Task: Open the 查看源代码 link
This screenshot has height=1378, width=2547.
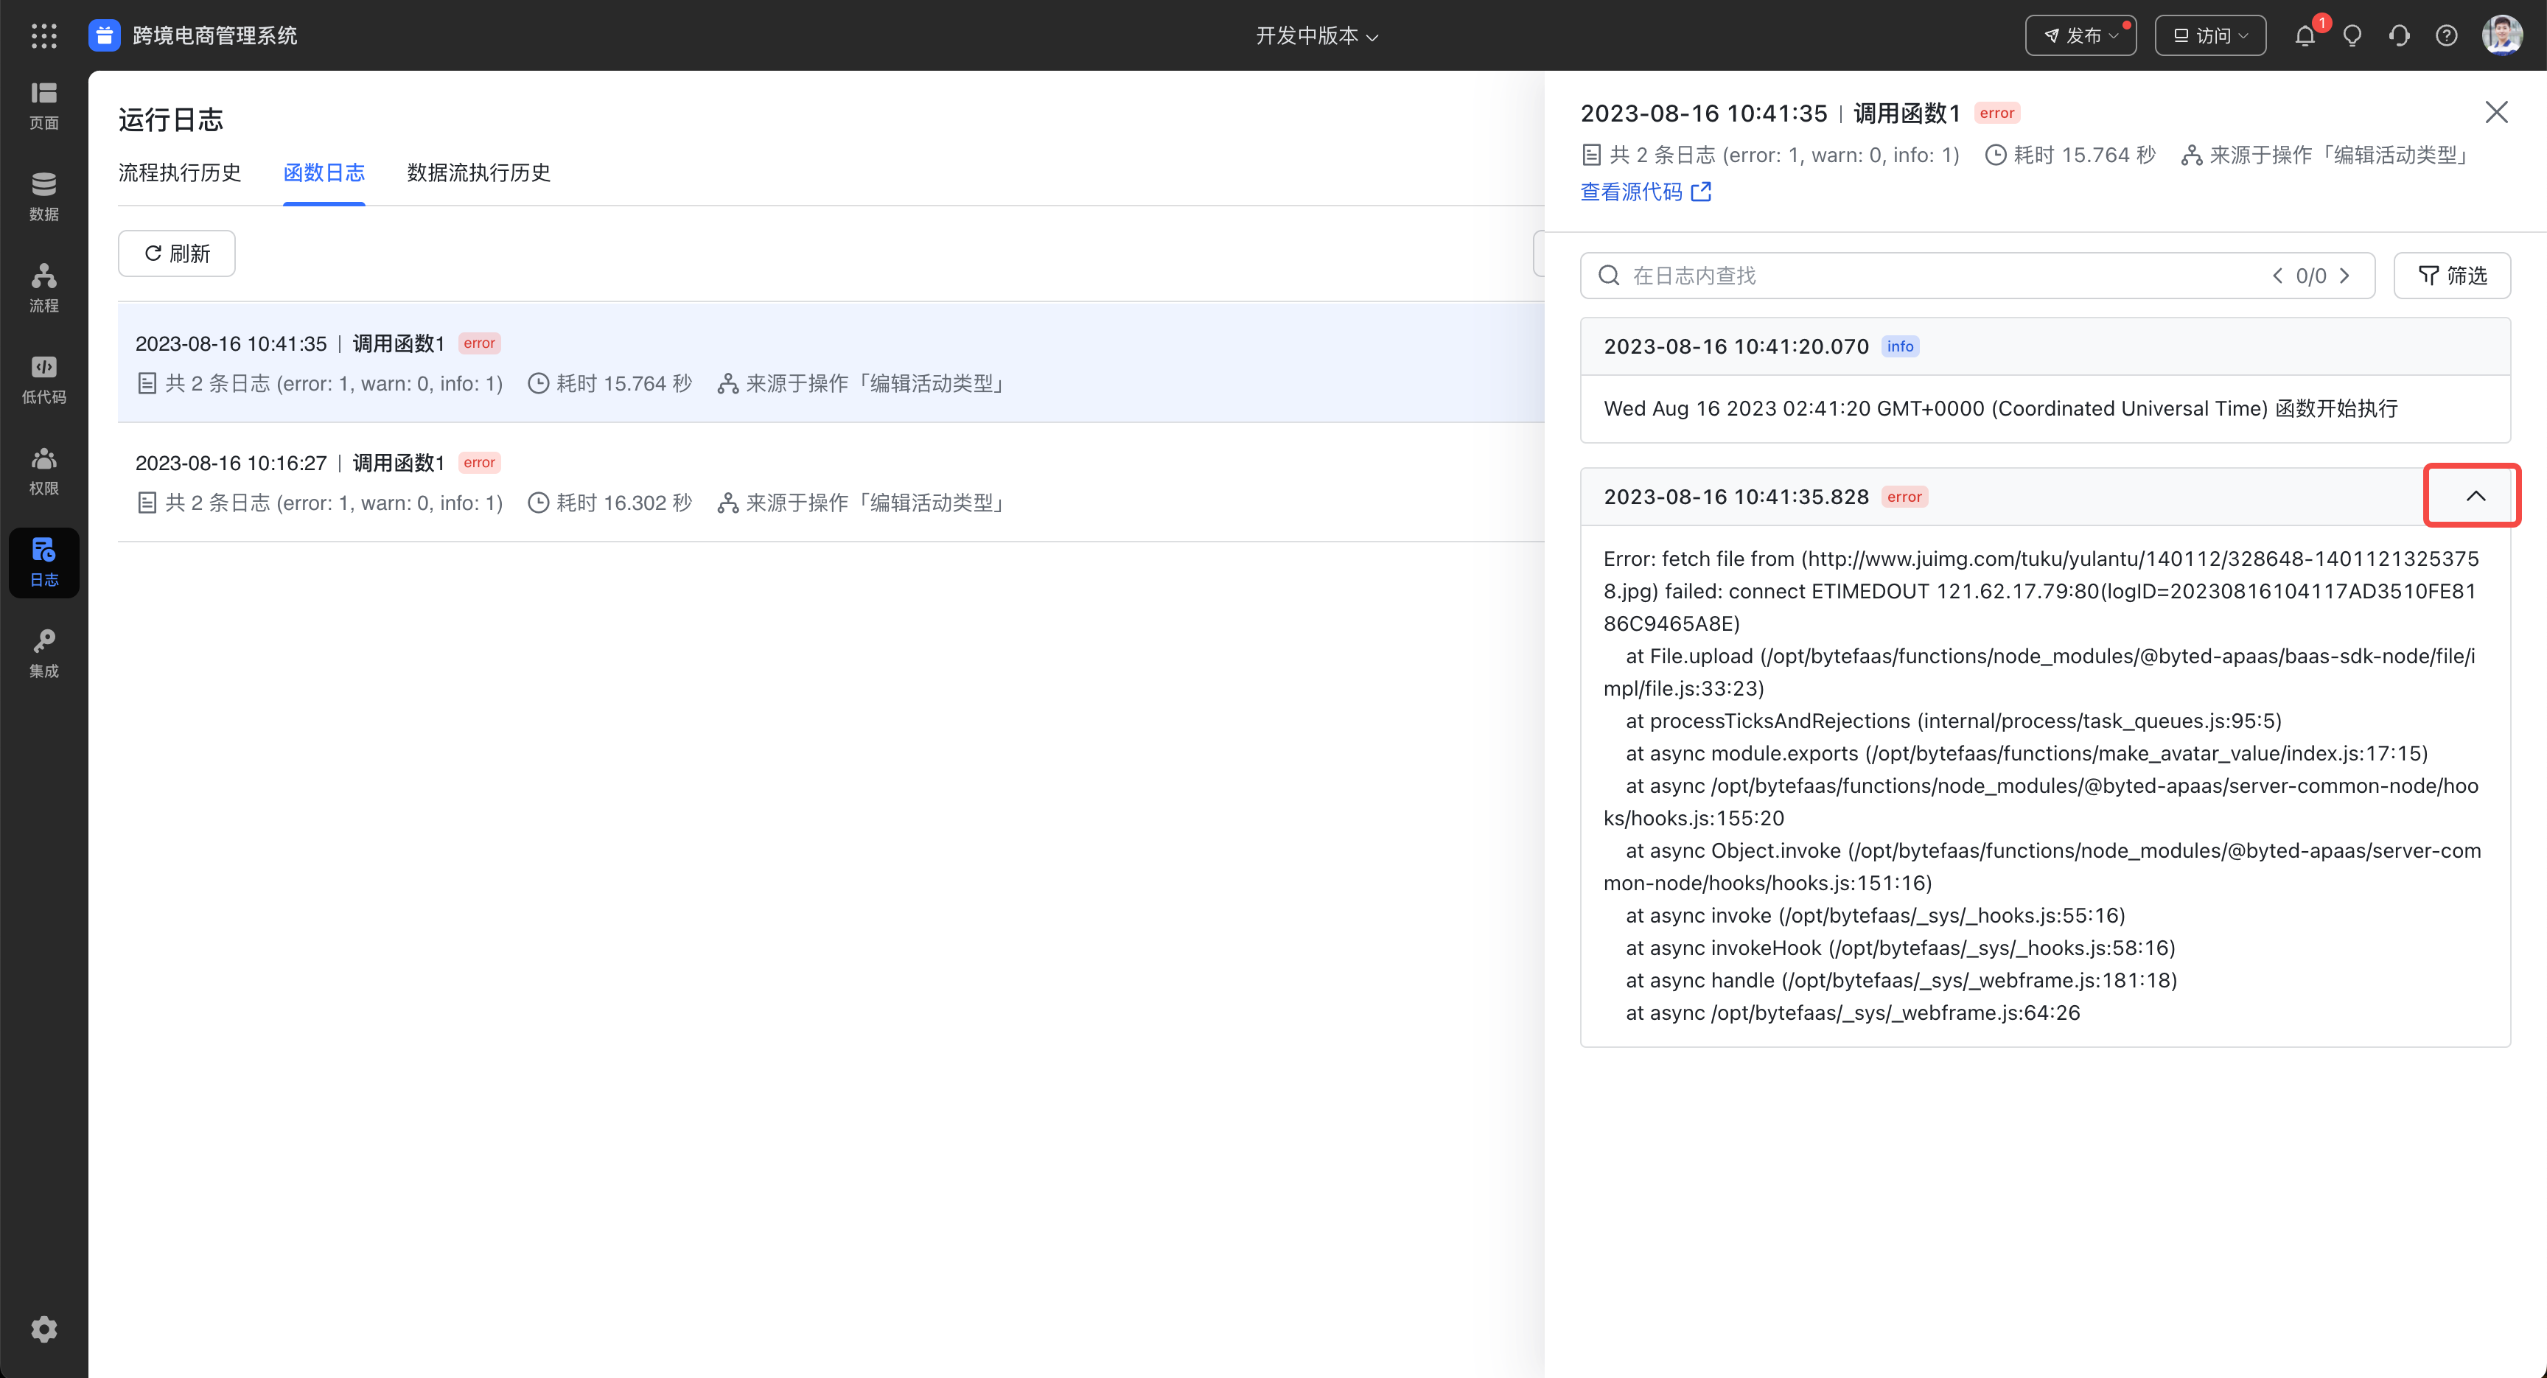Action: click(1645, 193)
